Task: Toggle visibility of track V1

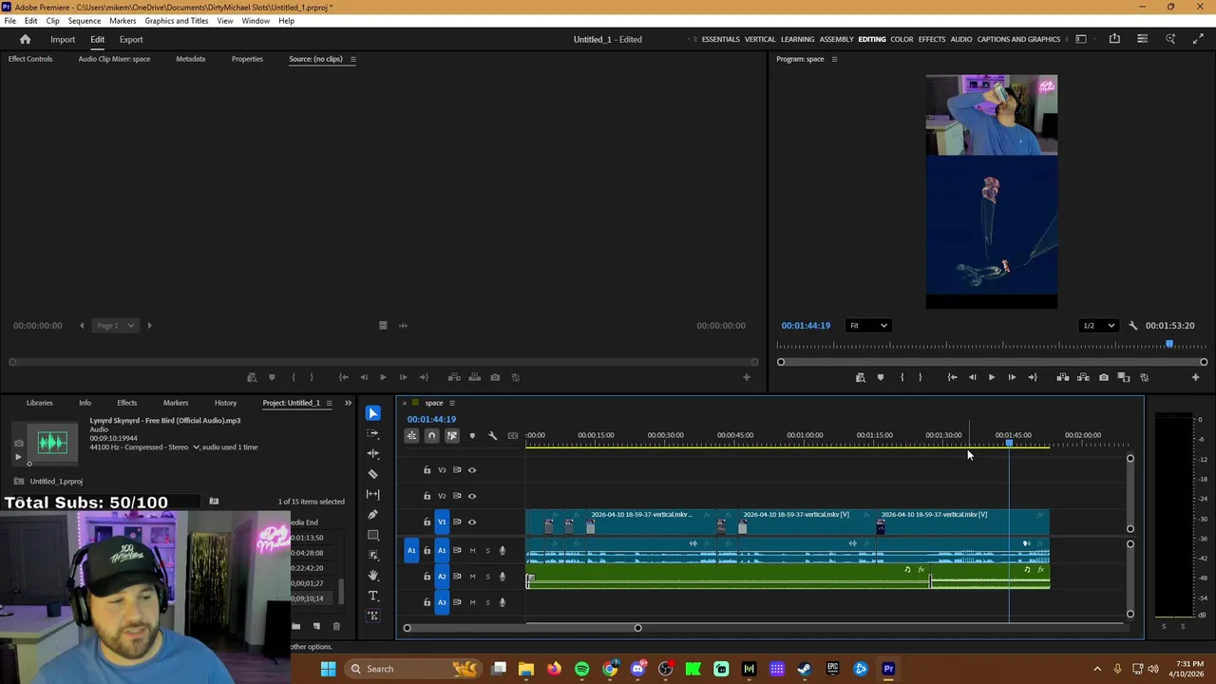Action: 472,522
